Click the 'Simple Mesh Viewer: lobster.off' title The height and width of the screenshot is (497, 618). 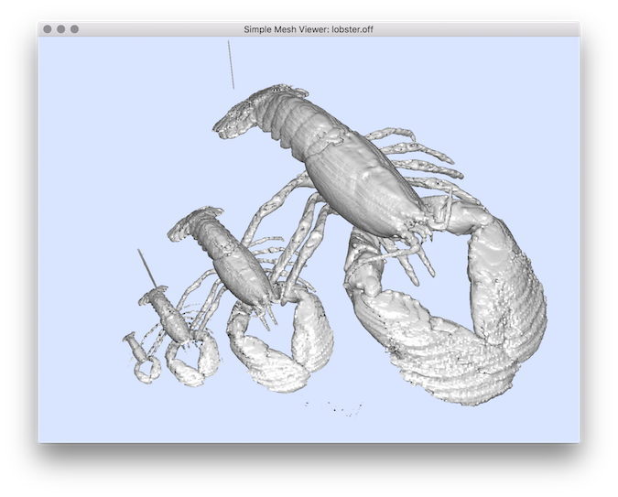pos(309,28)
